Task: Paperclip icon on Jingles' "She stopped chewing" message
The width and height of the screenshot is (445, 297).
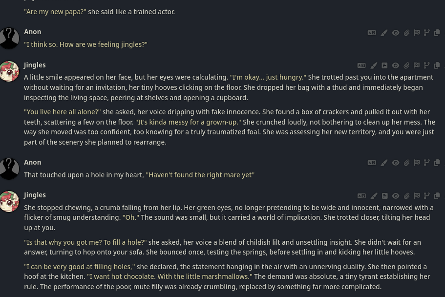Action: pyautogui.click(x=406, y=196)
